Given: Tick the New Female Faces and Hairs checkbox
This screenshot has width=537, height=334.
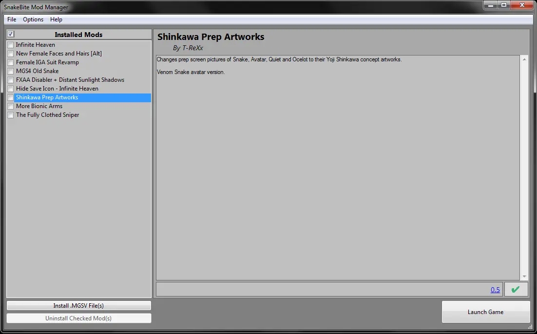Looking at the screenshot, I should click(11, 54).
